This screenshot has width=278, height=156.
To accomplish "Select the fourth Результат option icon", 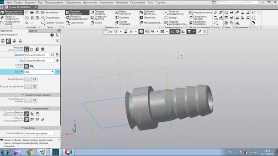I will pyautogui.click(x=43, y=49).
